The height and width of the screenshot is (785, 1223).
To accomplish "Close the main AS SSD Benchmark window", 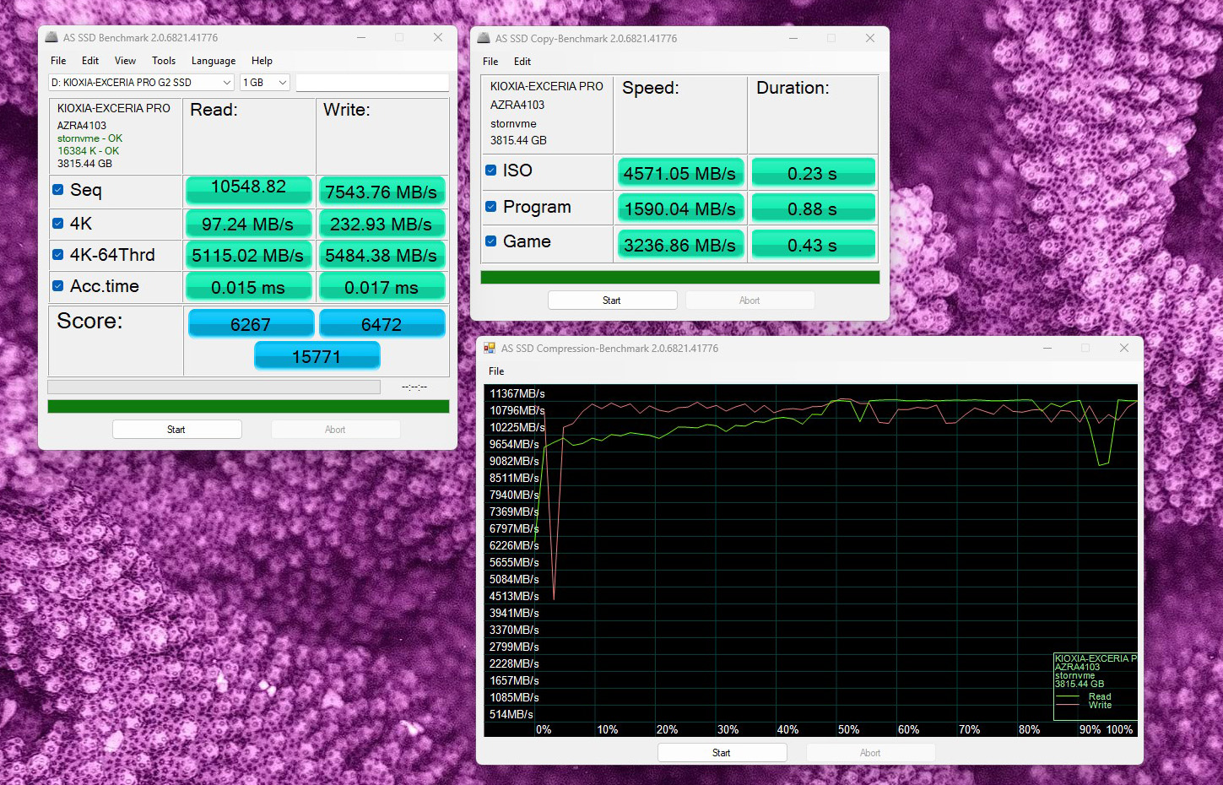I will point(437,38).
